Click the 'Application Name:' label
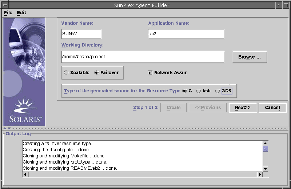 pos(169,23)
